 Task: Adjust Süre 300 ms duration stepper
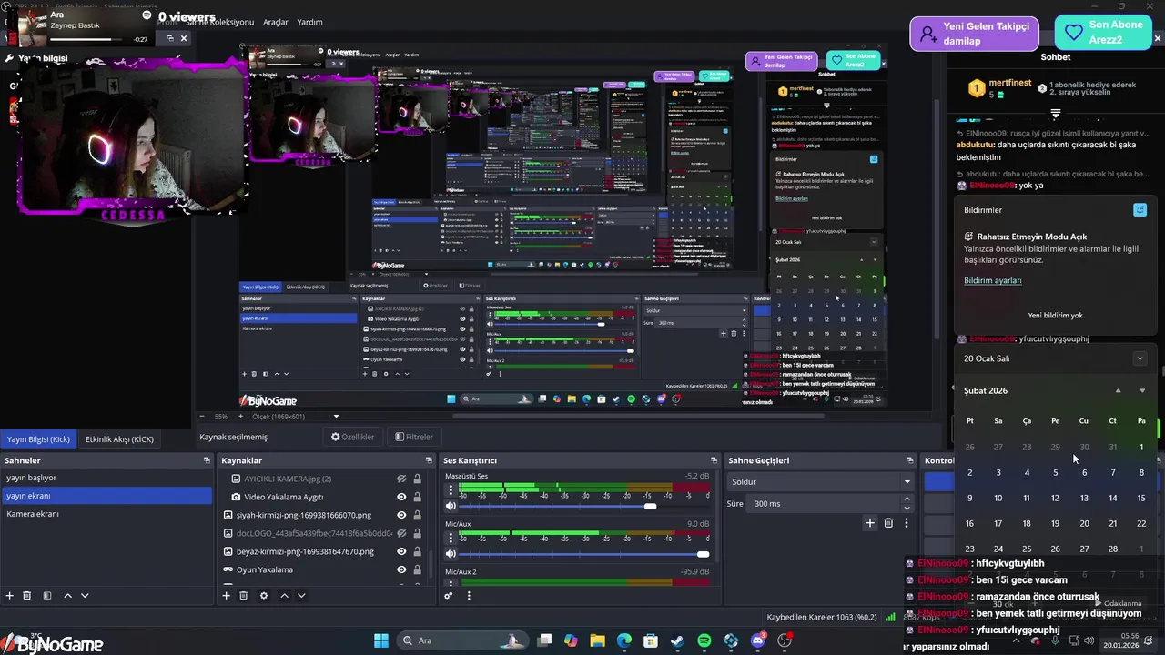(906, 503)
